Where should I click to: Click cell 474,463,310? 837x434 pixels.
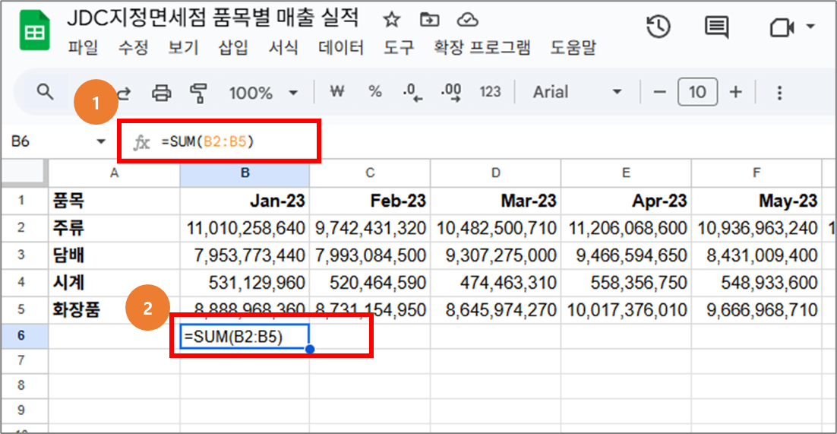[x=495, y=282]
